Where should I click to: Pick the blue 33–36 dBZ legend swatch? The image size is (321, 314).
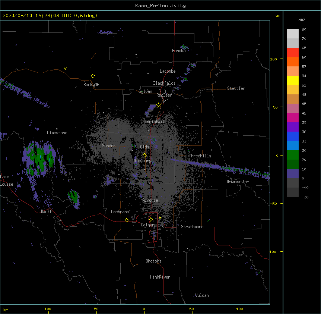pyautogui.click(x=293, y=136)
